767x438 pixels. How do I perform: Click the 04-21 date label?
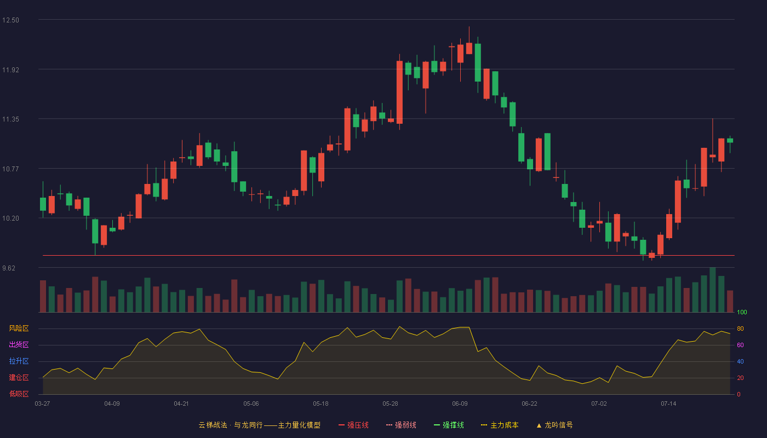point(181,404)
